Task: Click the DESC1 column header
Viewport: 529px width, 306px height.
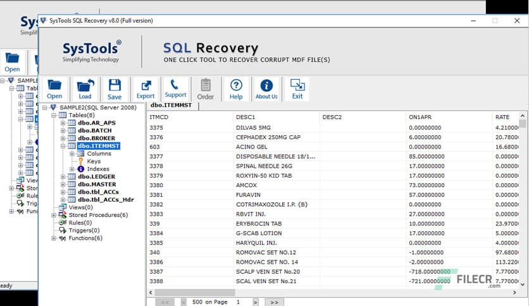Action: [x=277, y=117]
